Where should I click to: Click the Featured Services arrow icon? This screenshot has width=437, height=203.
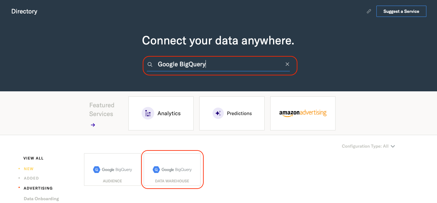tap(93, 125)
